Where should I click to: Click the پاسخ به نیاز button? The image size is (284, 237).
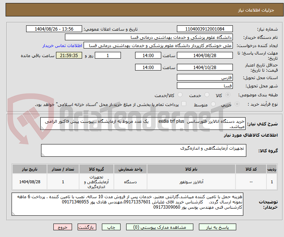[x=217, y=227]
